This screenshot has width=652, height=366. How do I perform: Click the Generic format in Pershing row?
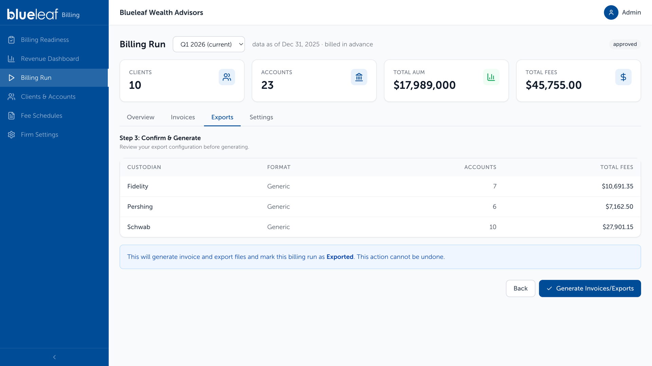pos(278,207)
